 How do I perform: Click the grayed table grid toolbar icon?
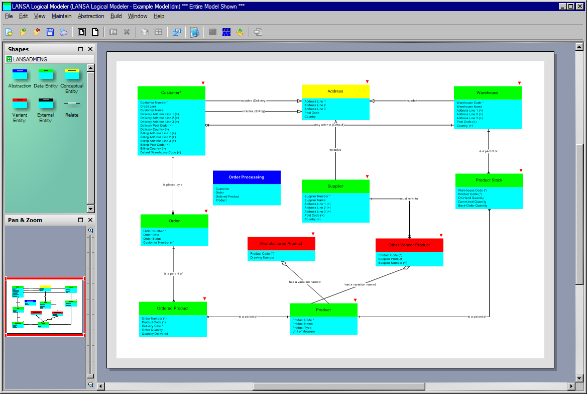(158, 32)
